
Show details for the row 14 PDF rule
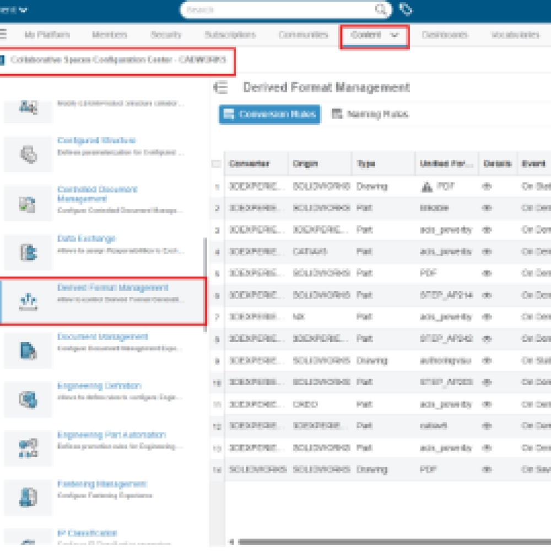[x=487, y=470]
